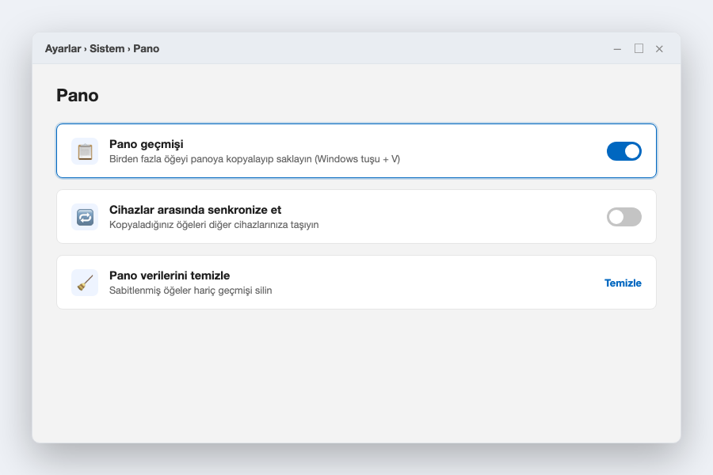Turn off the Pano geçmişi toggle
Image resolution: width=713 pixels, height=475 pixels.
click(624, 151)
